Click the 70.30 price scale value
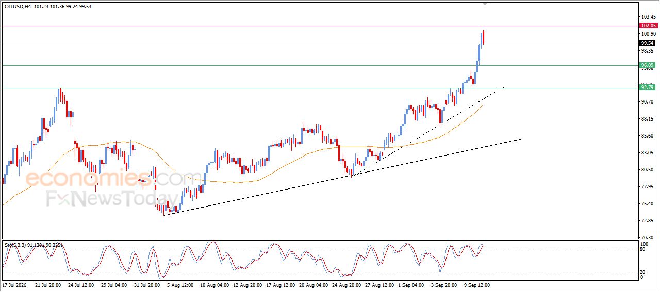Viewport: 660px width, 292px height. (648, 238)
